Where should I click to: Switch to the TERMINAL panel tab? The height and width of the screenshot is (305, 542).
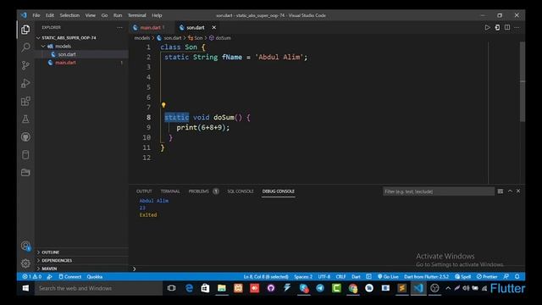tap(170, 191)
